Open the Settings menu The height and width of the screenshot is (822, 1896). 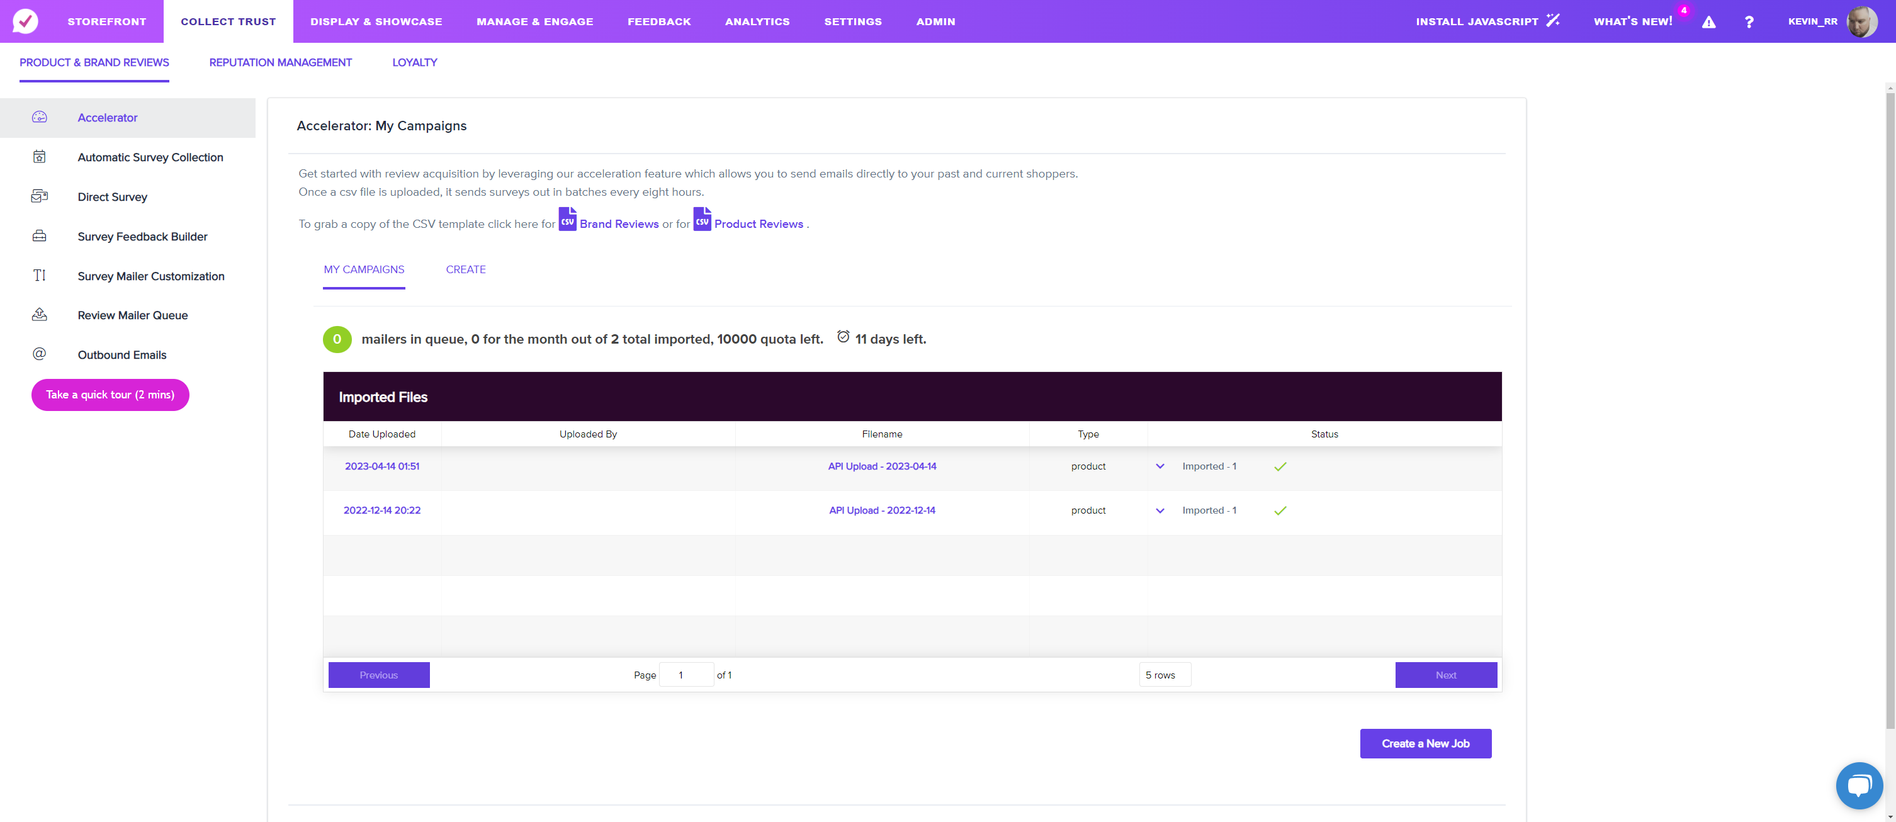tap(853, 21)
